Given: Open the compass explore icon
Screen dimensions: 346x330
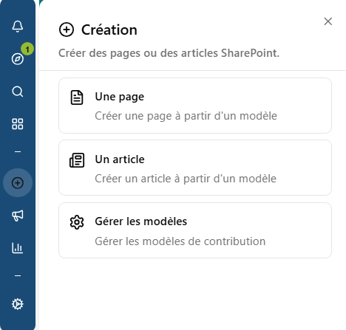Looking at the screenshot, I should 18,59.
